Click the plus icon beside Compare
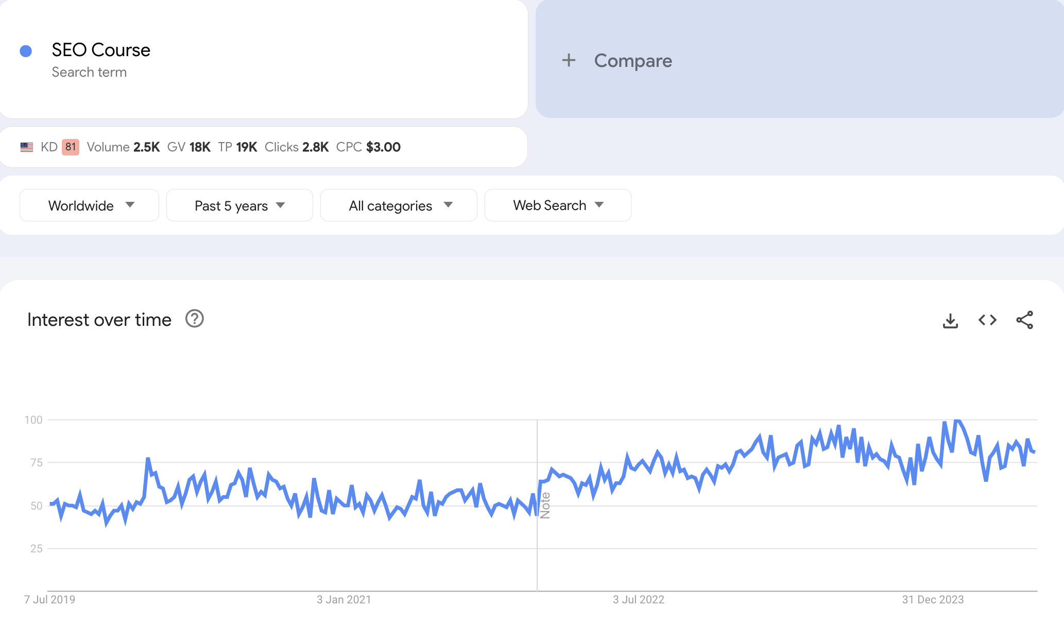The image size is (1064, 626). point(569,60)
